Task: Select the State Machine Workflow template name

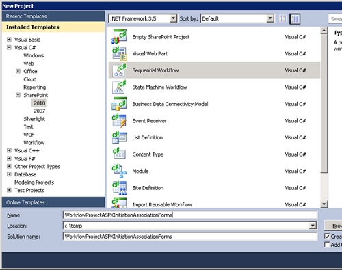Action: (x=159, y=87)
